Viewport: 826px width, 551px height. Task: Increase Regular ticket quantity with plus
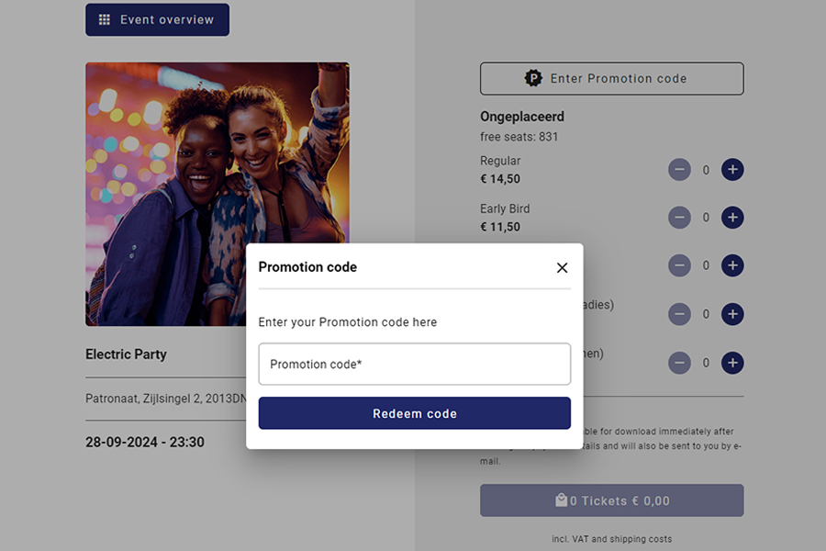tap(731, 169)
